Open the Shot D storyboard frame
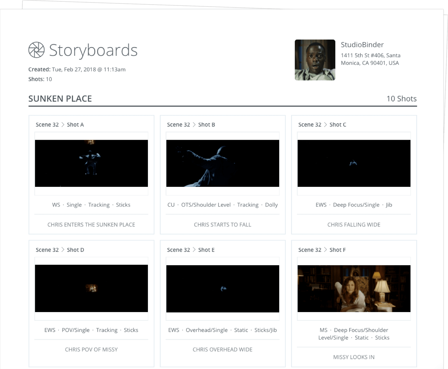 (91, 288)
